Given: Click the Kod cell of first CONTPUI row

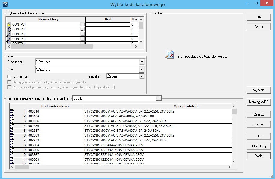Looking at the screenshot, I should pyautogui.click(x=108, y=25).
